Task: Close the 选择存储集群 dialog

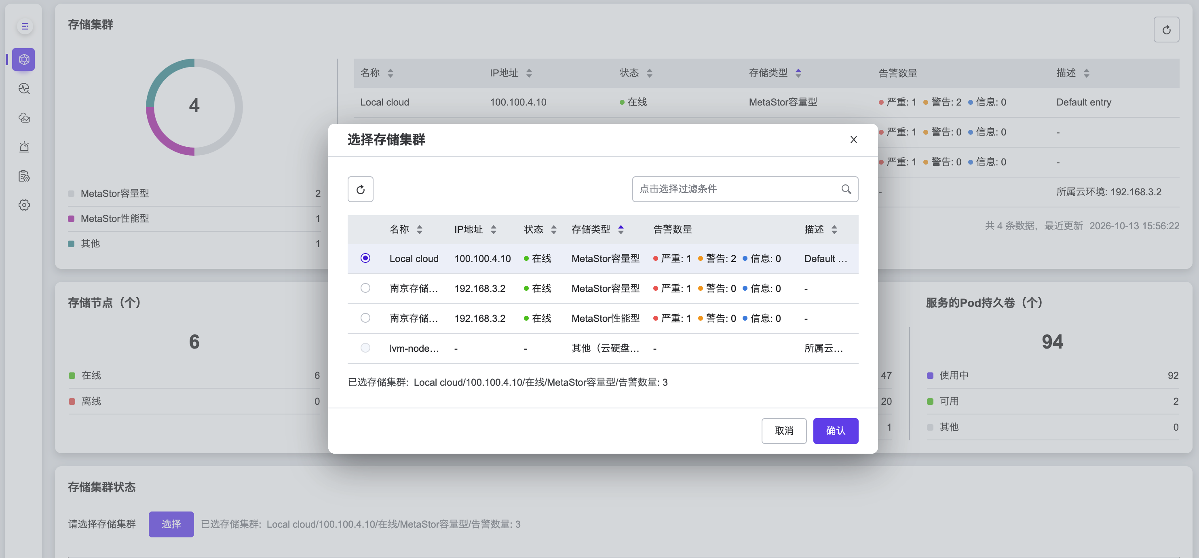Action: click(x=854, y=139)
